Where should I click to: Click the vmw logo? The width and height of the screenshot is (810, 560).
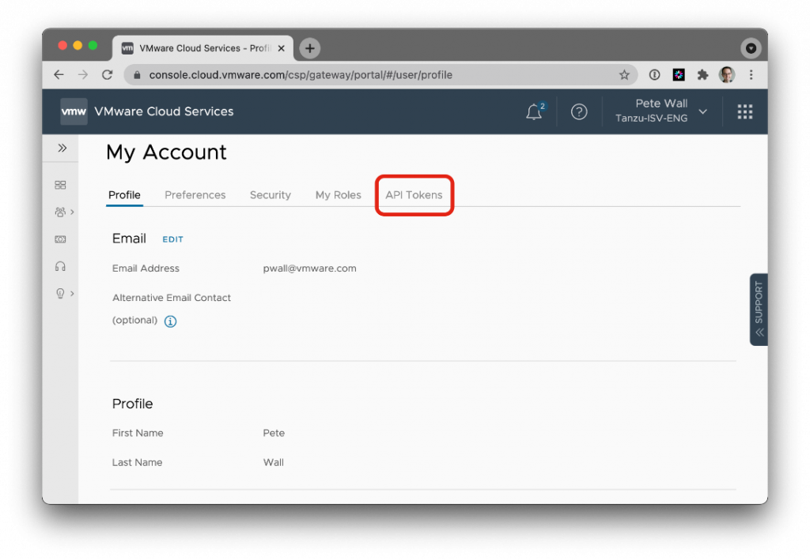click(x=74, y=111)
